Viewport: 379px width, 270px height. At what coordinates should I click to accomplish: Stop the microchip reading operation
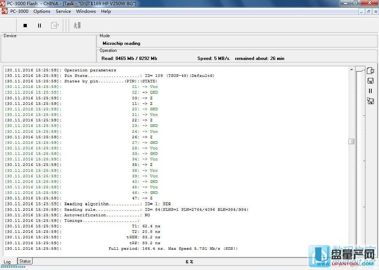[x=25, y=25]
